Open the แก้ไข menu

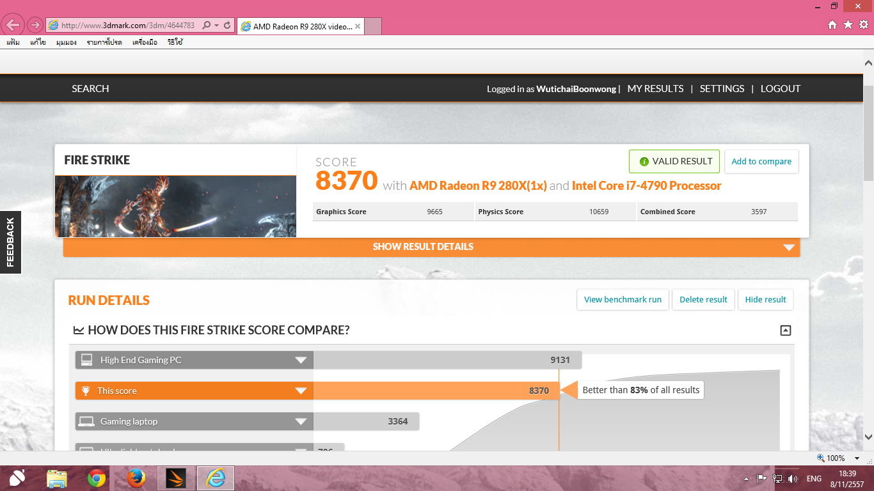[x=38, y=42]
